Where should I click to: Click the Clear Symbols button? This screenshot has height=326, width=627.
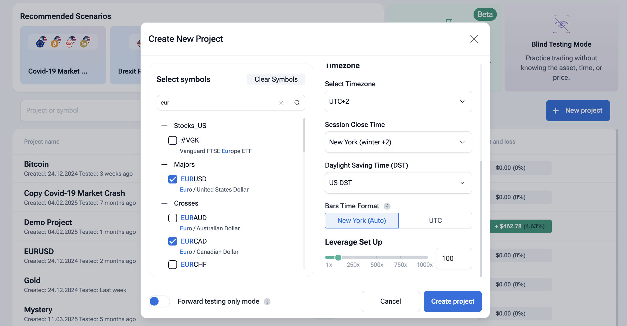click(276, 79)
